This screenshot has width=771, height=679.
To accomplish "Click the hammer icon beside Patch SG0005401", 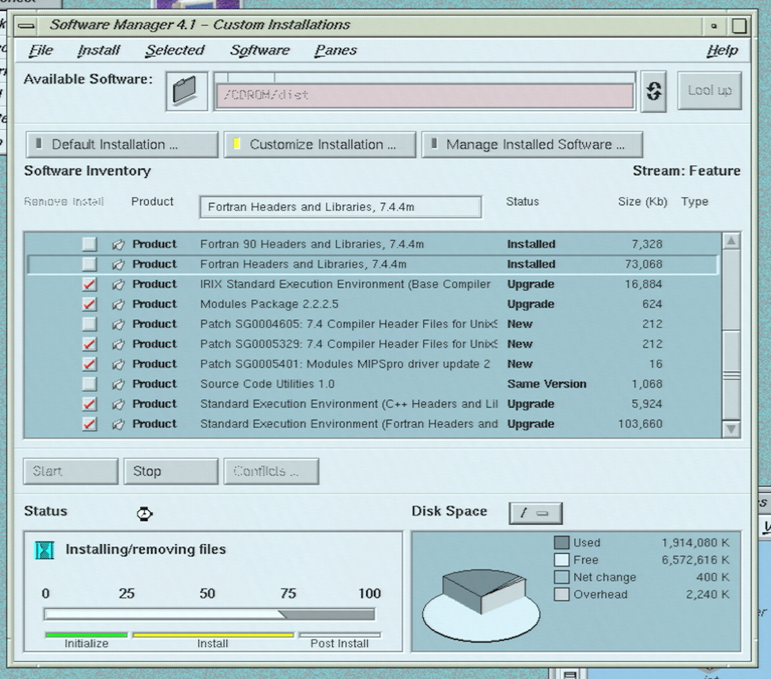I will pyautogui.click(x=119, y=364).
